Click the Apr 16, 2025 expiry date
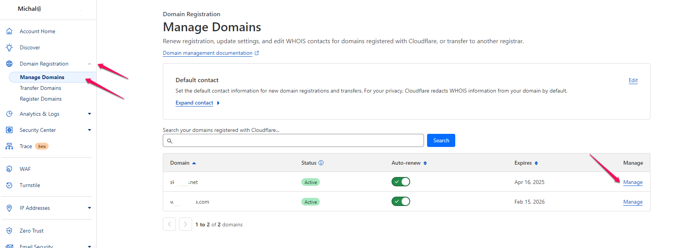The image size is (679, 248). point(529,182)
